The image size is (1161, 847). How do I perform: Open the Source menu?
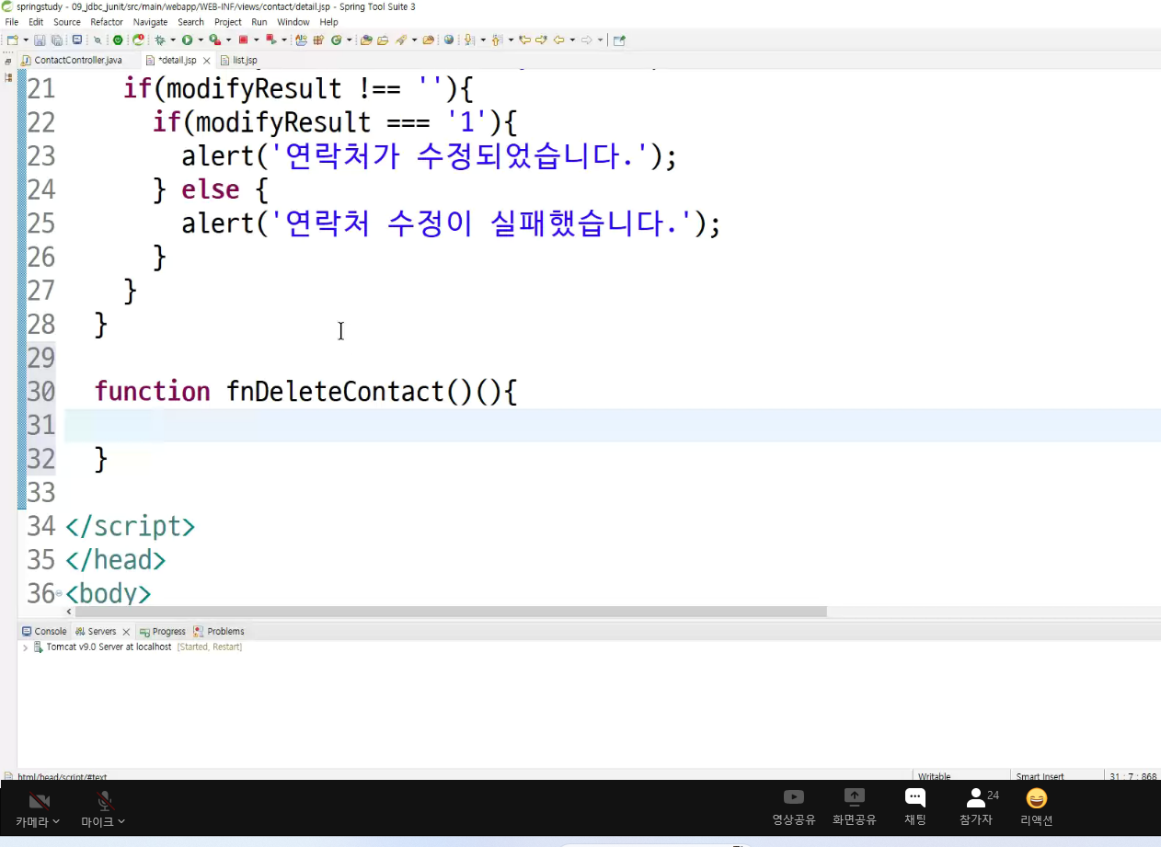(67, 22)
